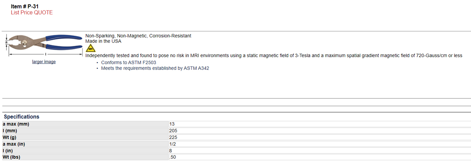This screenshot has width=471, height=168.
Task: Click the pliers product thumbnail
Action: tap(44, 45)
